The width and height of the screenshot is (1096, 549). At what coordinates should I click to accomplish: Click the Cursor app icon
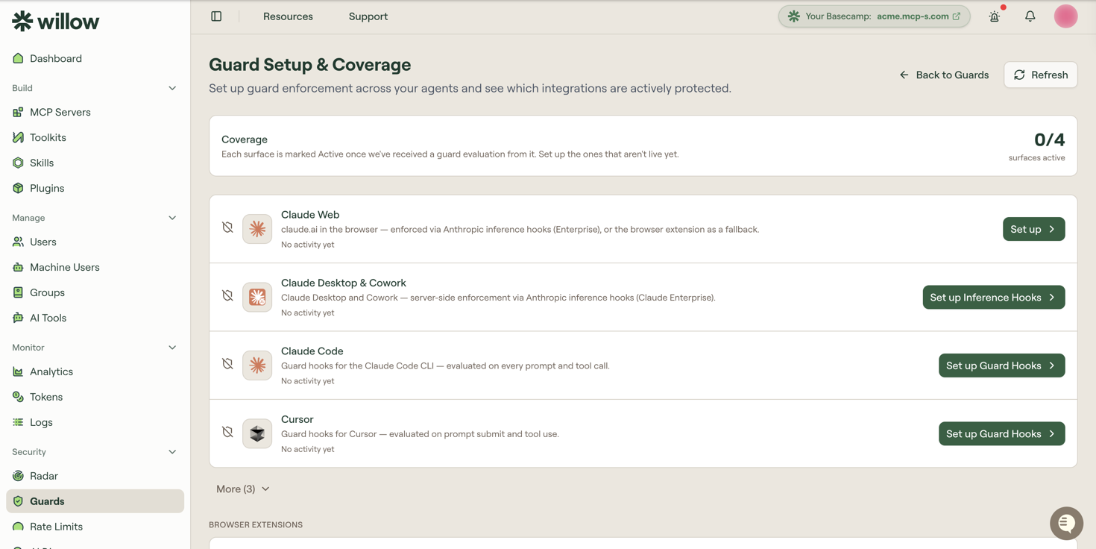[x=257, y=433]
